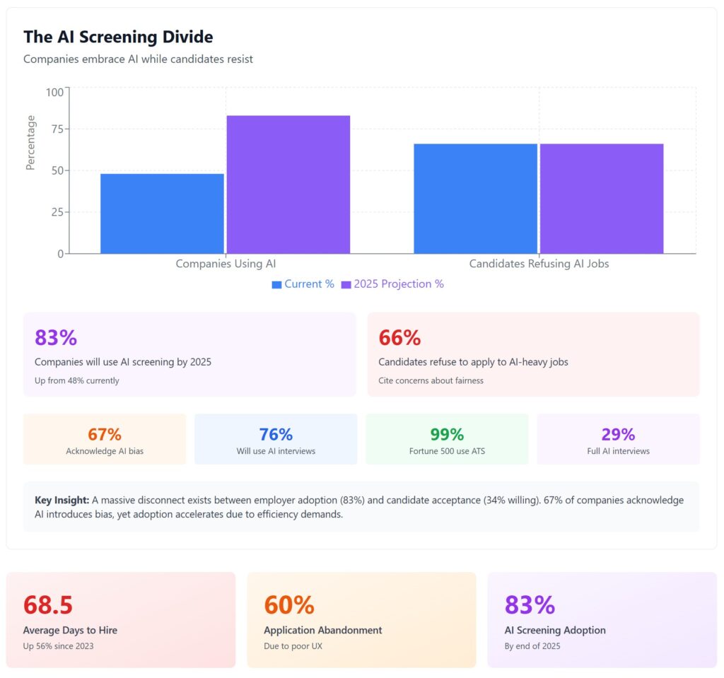Open the 60% Application Abandonment card

pos(361,619)
